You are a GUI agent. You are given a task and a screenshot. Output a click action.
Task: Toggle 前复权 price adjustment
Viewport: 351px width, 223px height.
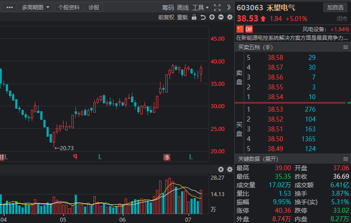tap(166, 17)
